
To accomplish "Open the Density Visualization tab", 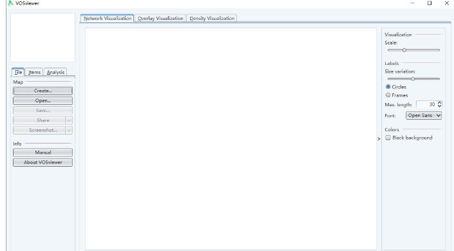I will (x=212, y=18).
